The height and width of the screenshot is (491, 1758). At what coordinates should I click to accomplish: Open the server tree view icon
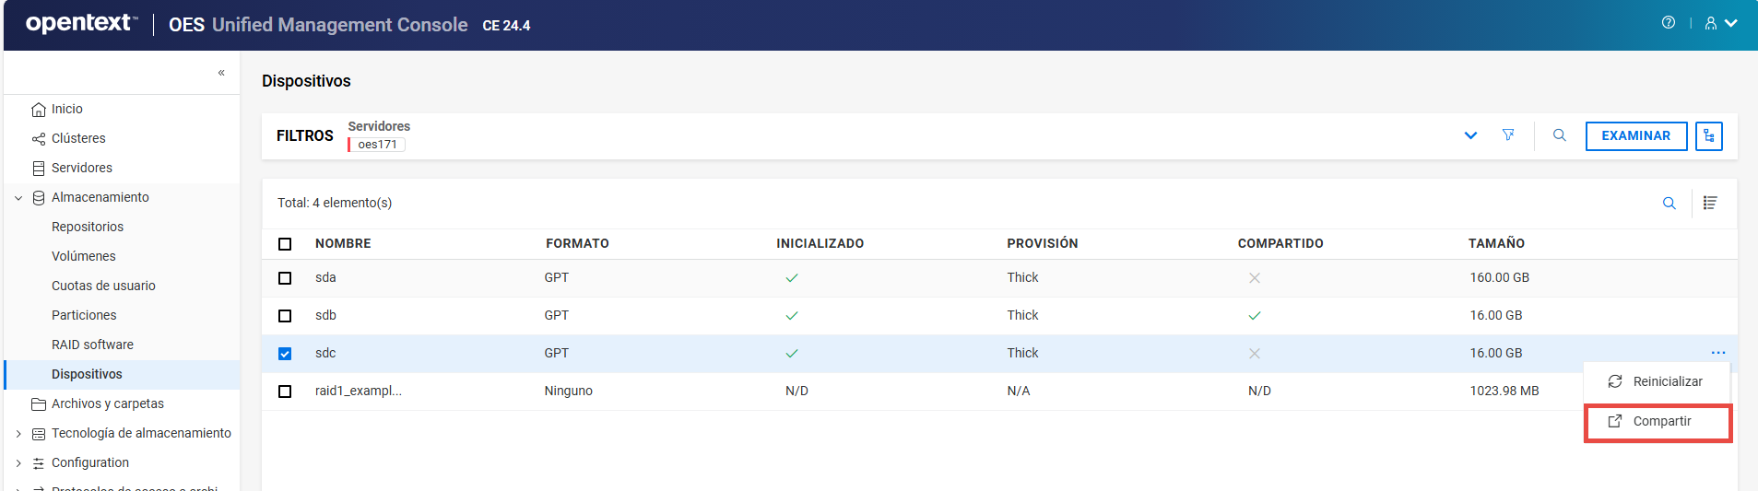pyautogui.click(x=1708, y=136)
